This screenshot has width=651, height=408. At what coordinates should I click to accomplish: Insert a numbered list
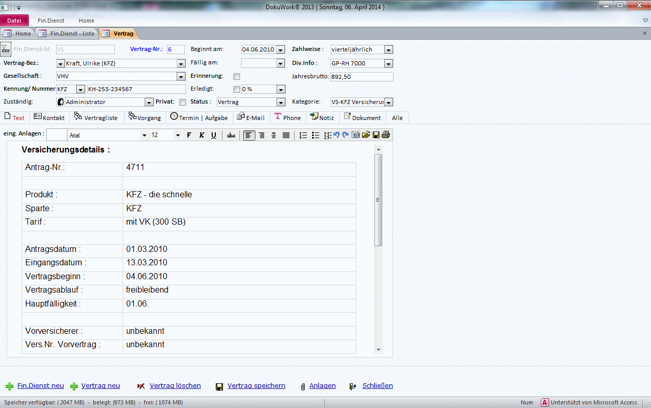pyautogui.click(x=303, y=135)
